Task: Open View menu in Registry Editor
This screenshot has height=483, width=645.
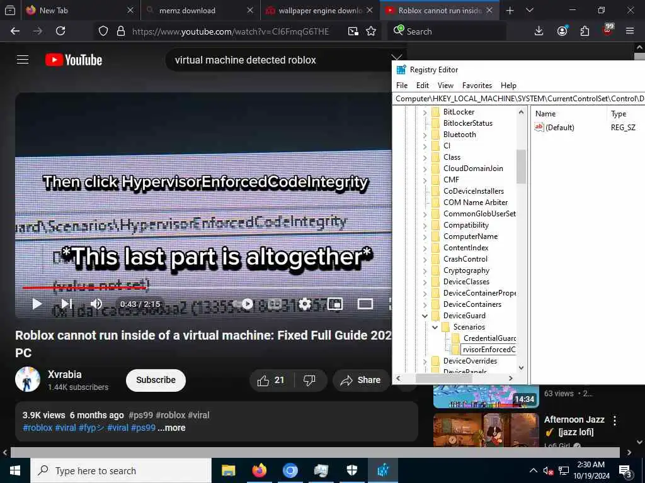Action: 445,86
